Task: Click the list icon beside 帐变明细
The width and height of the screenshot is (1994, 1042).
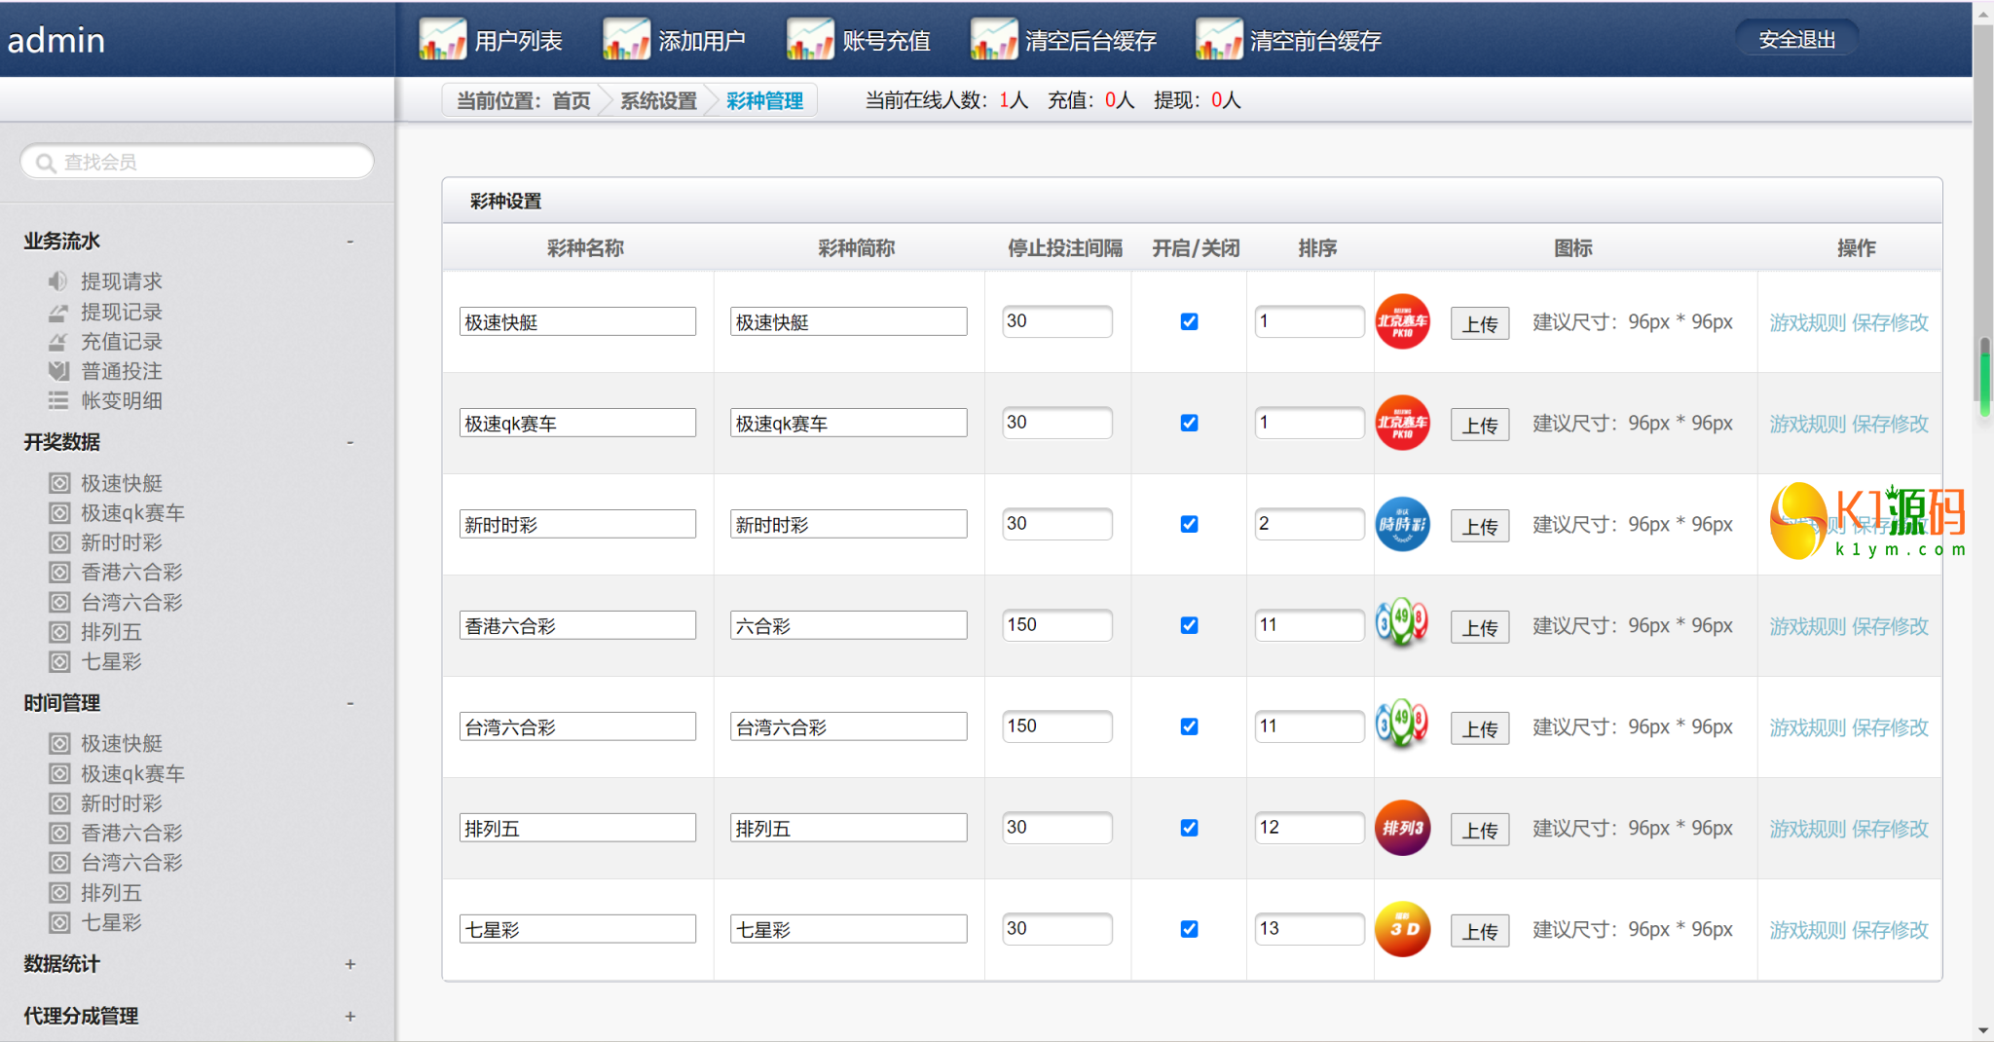Action: [58, 400]
